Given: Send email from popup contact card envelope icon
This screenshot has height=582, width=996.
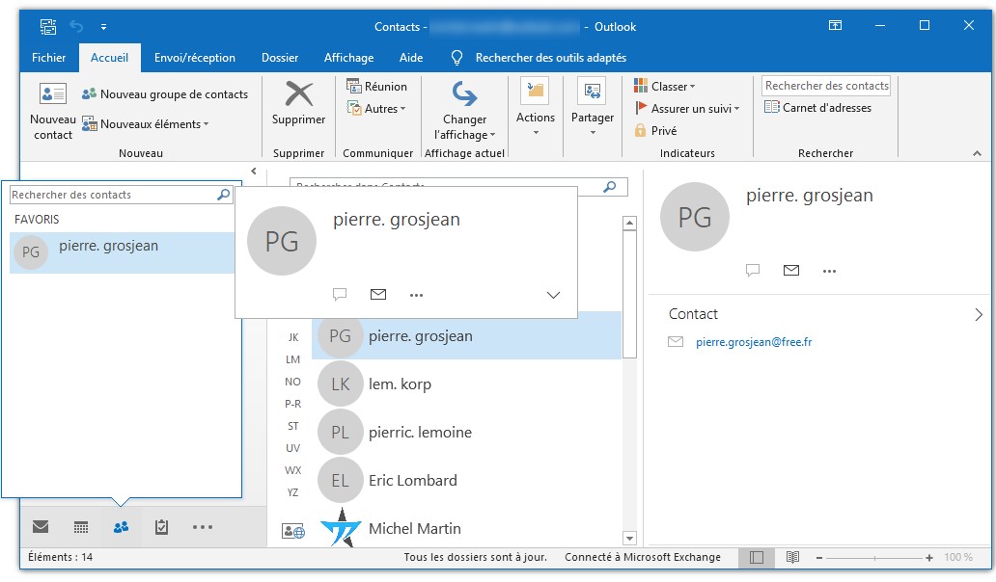Looking at the screenshot, I should pos(378,295).
